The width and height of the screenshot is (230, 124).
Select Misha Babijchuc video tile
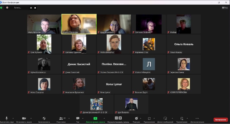114,44
